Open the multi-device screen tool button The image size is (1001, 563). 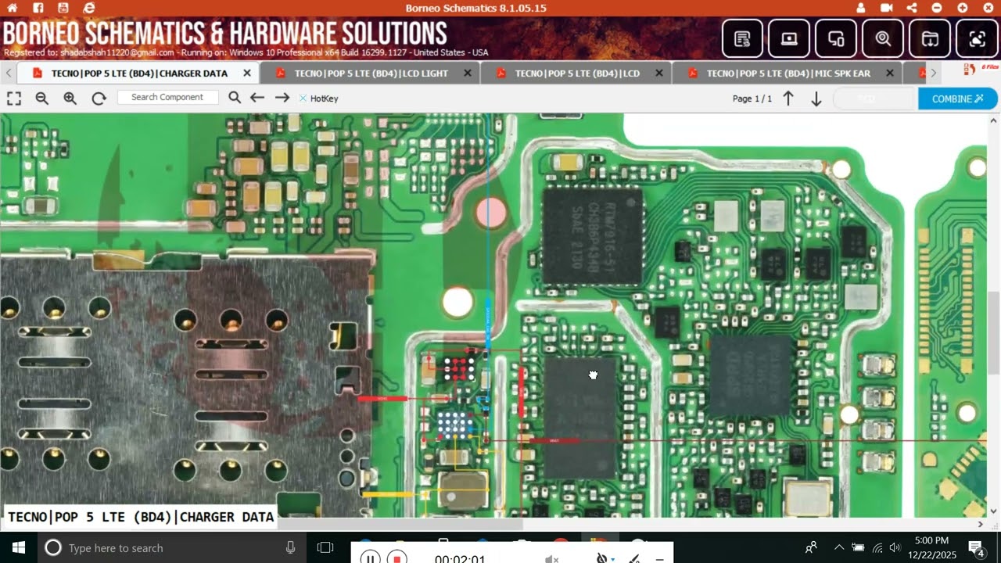[836, 38]
